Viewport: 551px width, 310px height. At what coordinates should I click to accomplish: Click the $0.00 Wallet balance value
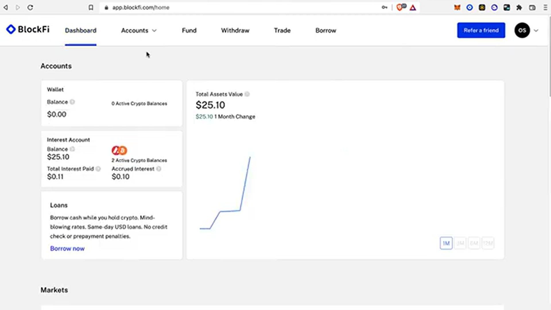57,114
